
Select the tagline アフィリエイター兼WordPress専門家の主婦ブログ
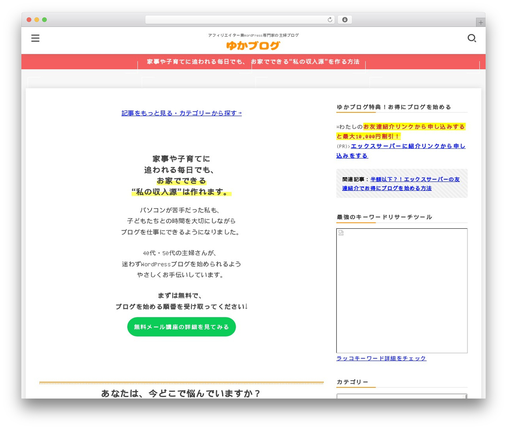click(x=253, y=35)
